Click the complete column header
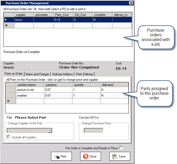 [x=102, y=15]
